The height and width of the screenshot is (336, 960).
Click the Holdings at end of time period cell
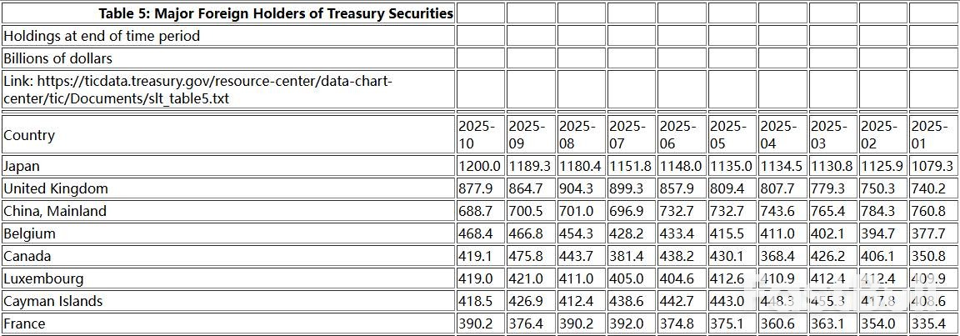102,36
